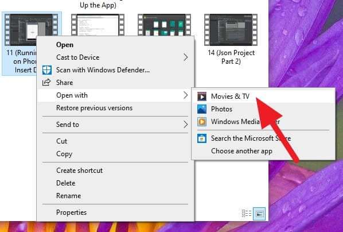The image size is (343, 232).
Task: Select the 14 (Json Project Part 2) video
Action: click(231, 40)
